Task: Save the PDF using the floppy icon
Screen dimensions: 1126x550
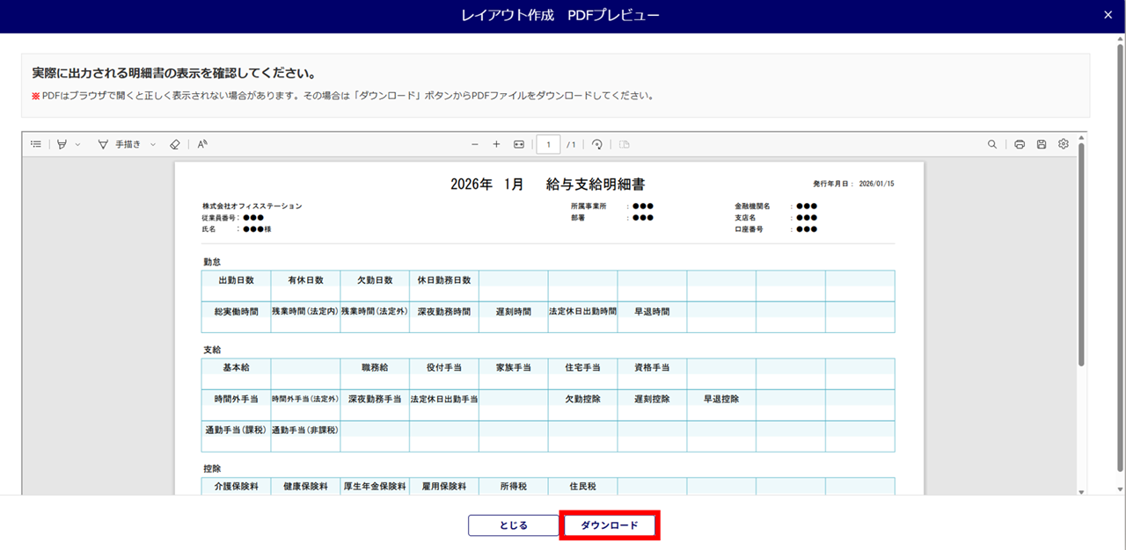Action: click(1042, 144)
